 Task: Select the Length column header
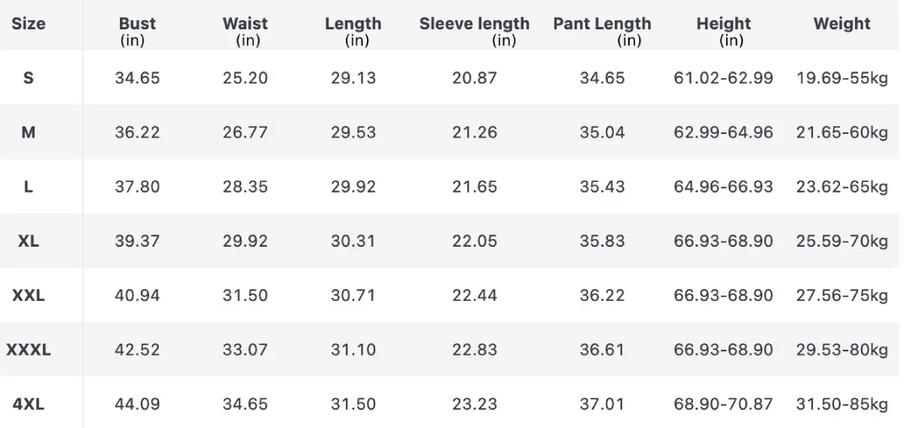353,32
